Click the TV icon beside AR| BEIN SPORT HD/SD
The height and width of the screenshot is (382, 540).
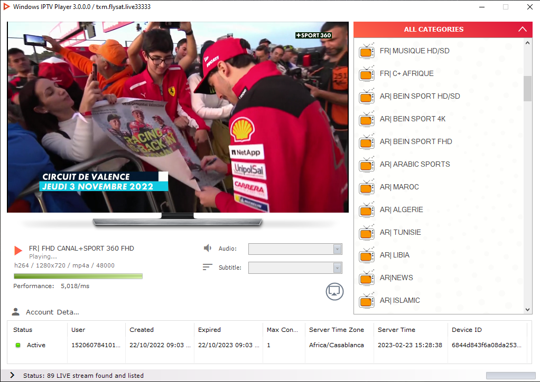click(x=367, y=97)
